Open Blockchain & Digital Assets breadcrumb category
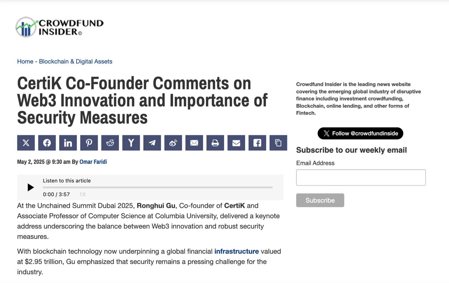The image size is (449, 283). [x=76, y=61]
